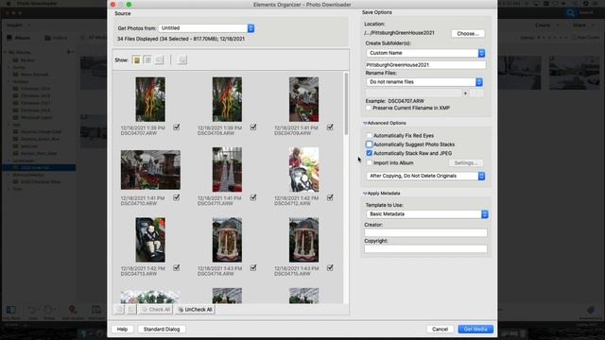
Task: Click the subfolder name field PittsburghGreenHouse2021
Action: (425, 65)
